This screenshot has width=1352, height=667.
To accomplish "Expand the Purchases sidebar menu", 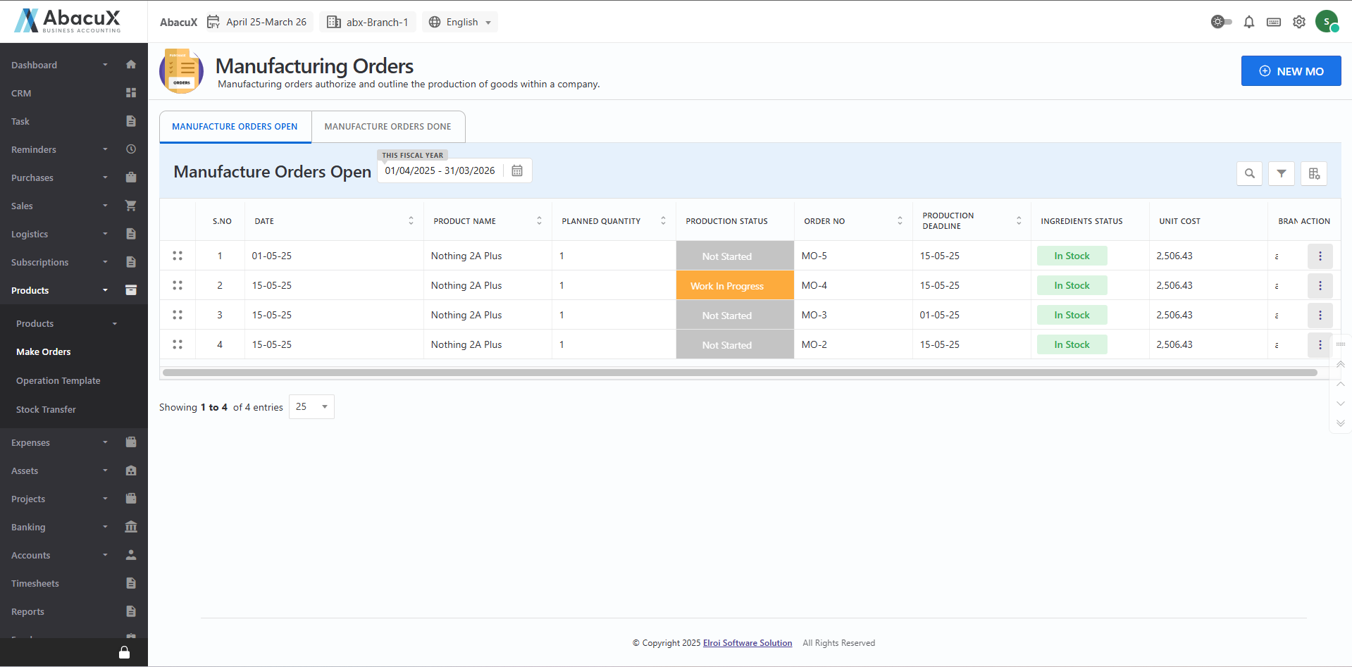I will [x=73, y=177].
